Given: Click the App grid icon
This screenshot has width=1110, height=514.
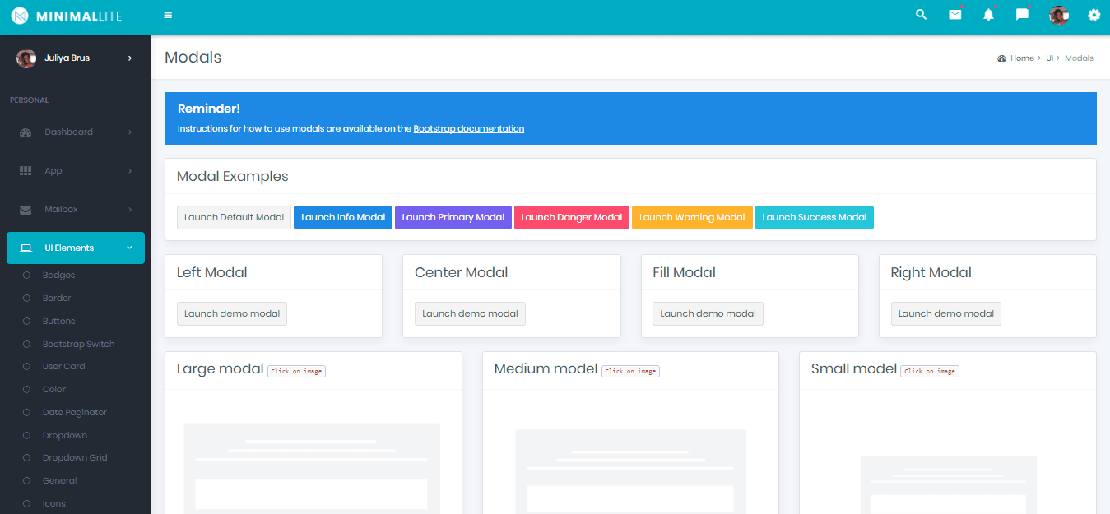Looking at the screenshot, I should tap(26, 171).
